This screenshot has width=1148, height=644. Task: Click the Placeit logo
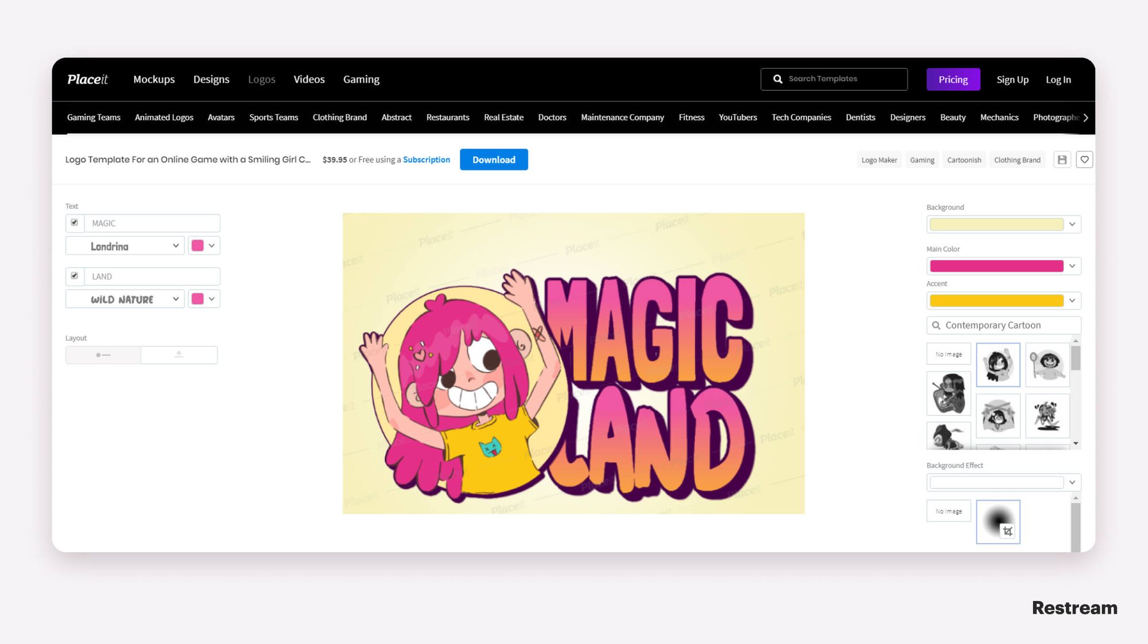(x=87, y=79)
